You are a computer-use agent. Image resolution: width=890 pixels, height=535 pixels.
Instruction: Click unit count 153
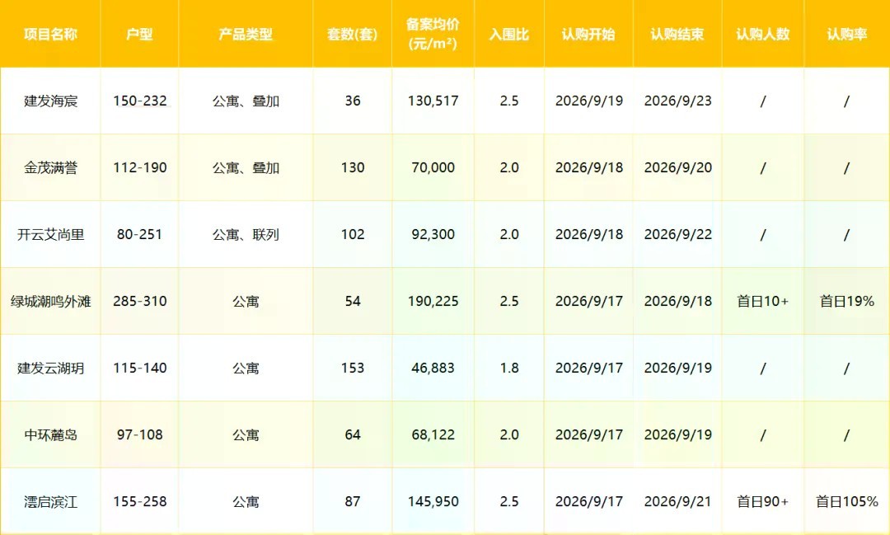coord(353,368)
